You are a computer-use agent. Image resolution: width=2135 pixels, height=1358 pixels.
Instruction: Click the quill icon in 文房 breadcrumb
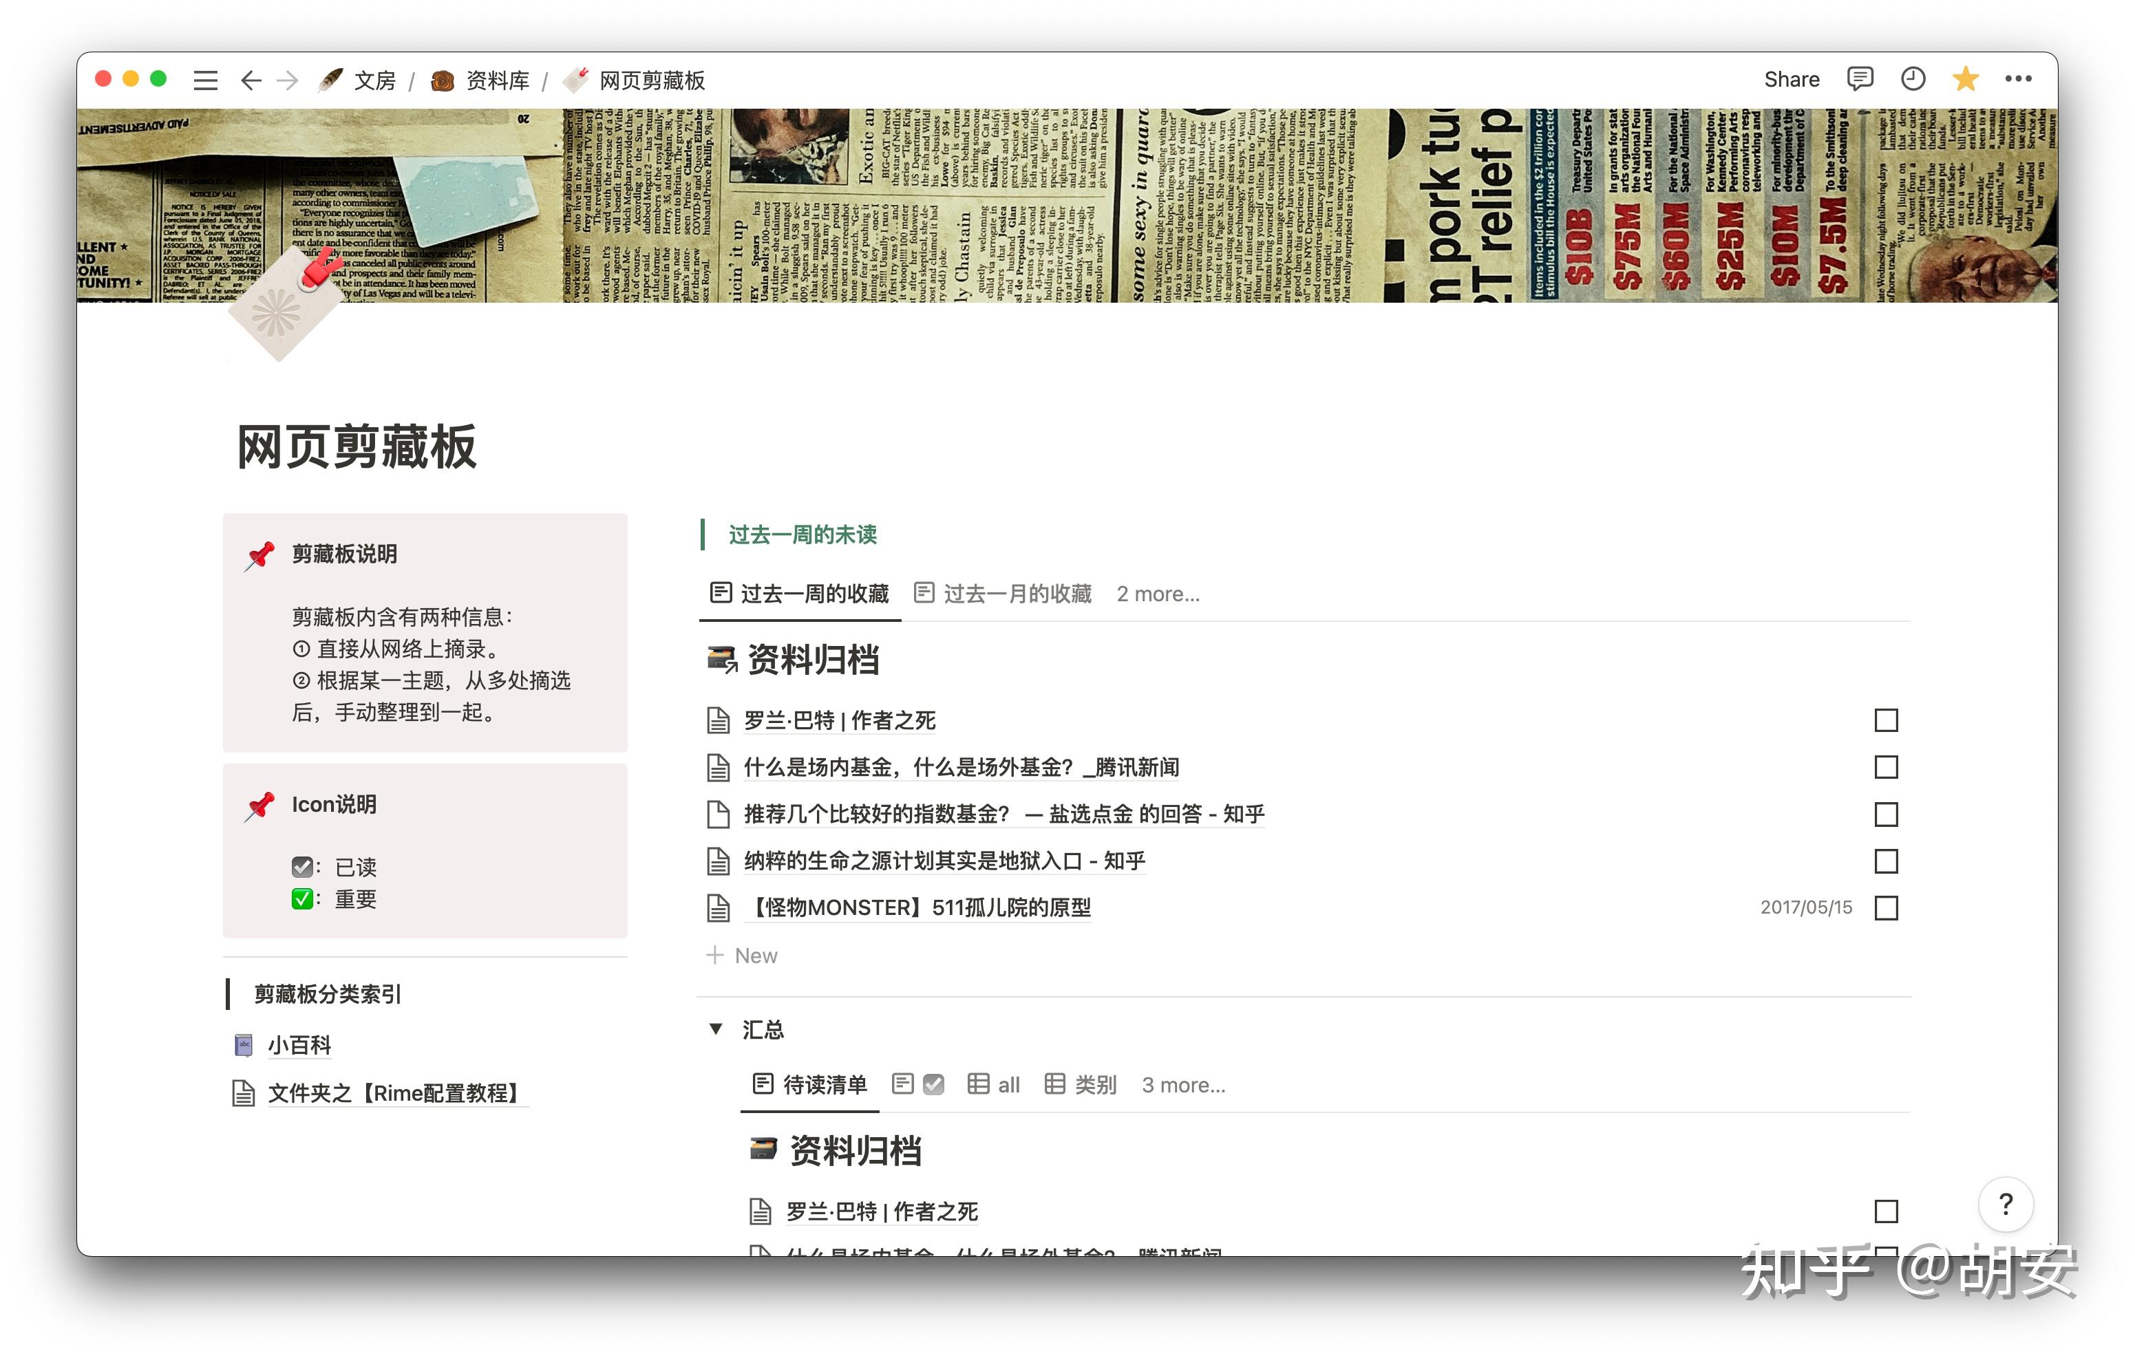(x=331, y=80)
